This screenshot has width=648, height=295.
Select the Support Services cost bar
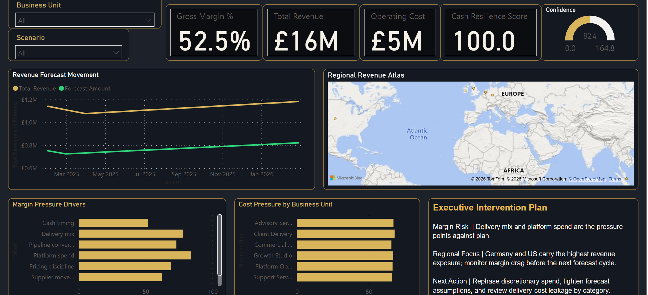click(345, 277)
